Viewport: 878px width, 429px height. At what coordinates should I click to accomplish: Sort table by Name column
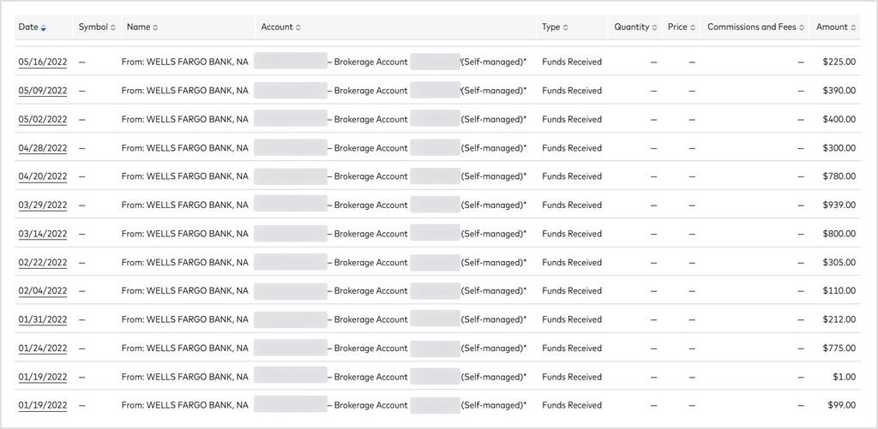pos(142,27)
